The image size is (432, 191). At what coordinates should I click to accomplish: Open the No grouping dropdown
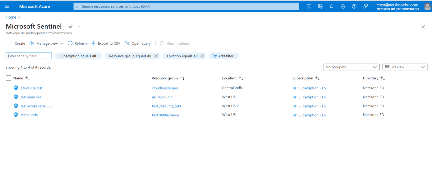click(351, 67)
